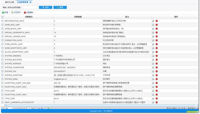The image size is (200, 114).
Task: Tick the select-all checkbox in the table header
Action: pyautogui.click(x=2, y=17)
